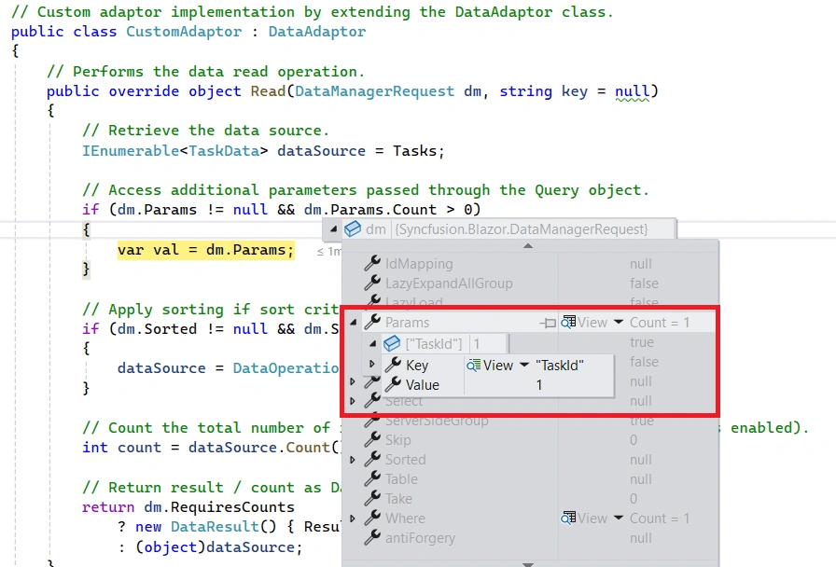Viewport: 836px width, 567px height.
Task: Click the magnifier View icon on Params row
Action: click(569, 322)
